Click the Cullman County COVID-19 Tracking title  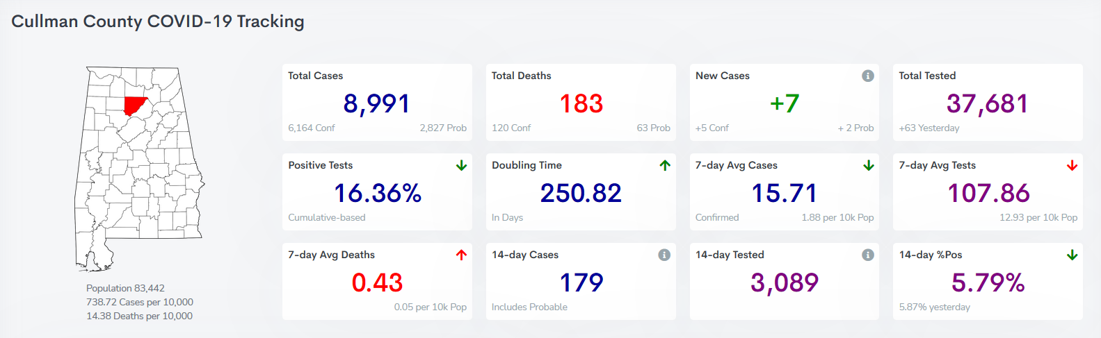click(158, 22)
